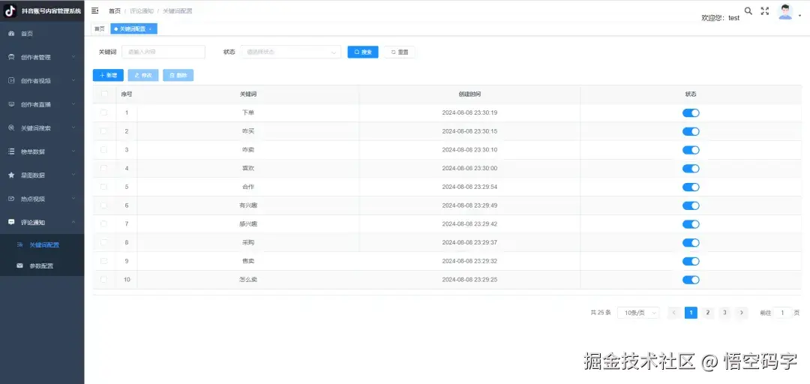This screenshot has width=810, height=384.
Task: Go to page 2 in pagination
Action: [x=708, y=313]
